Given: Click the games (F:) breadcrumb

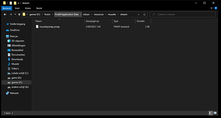Looking at the screenshot, I should [35, 14].
